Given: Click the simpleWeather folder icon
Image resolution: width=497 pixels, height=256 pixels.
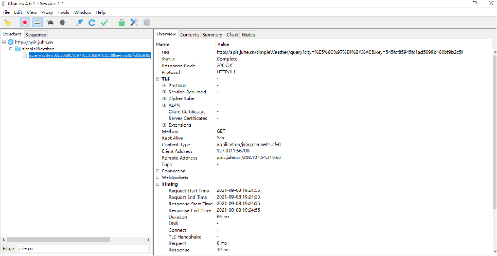Looking at the screenshot, I should click(x=17, y=49).
